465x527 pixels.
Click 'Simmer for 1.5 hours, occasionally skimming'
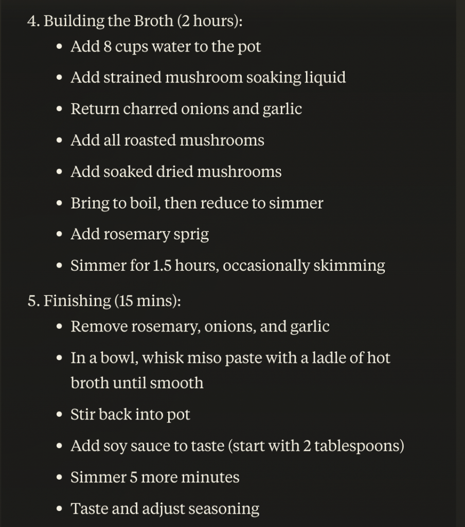(x=227, y=266)
